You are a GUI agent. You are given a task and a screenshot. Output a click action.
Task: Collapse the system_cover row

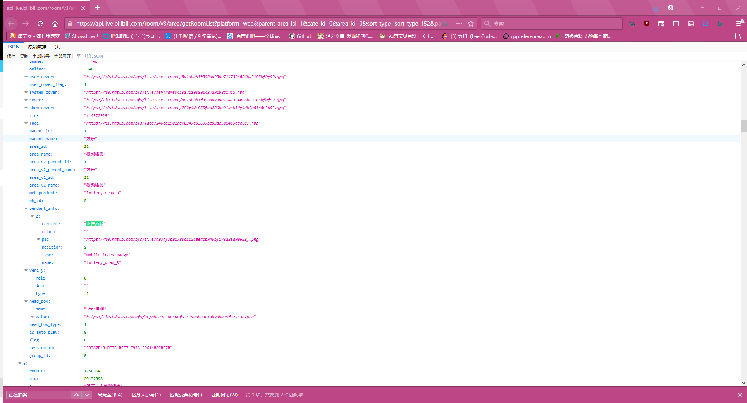coord(26,92)
